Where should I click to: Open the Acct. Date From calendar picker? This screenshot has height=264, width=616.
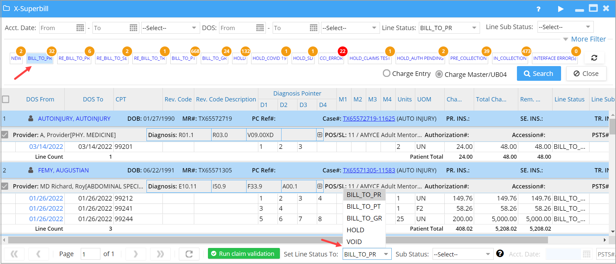coord(80,28)
